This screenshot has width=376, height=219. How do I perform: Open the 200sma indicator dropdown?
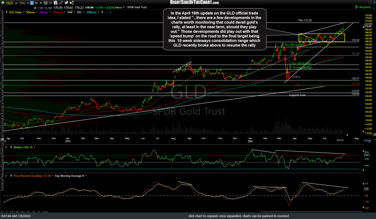tap(98, 12)
